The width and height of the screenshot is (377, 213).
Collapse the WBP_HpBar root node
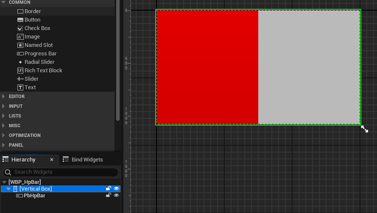[4, 182]
